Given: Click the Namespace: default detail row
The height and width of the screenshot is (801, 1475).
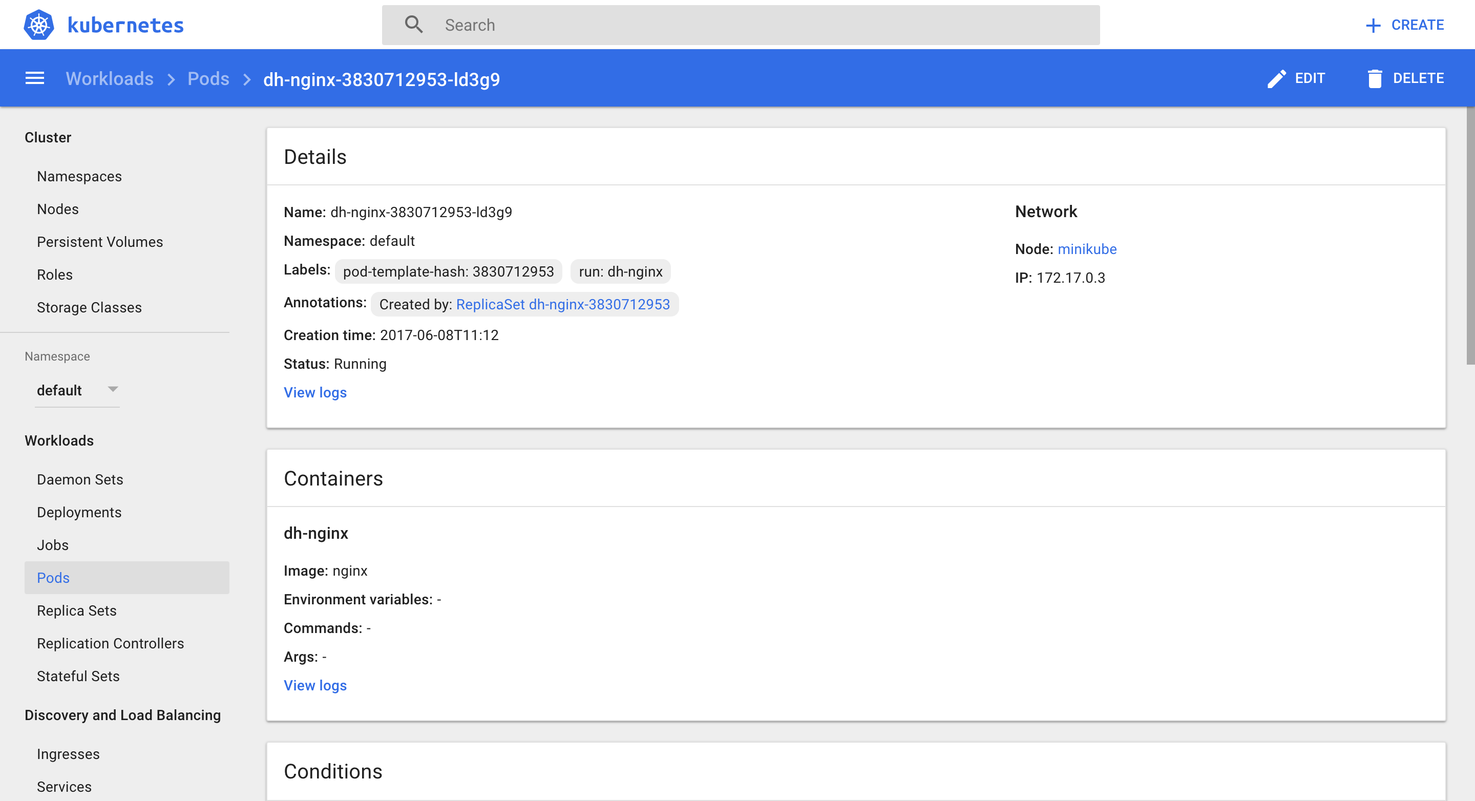Looking at the screenshot, I should pyautogui.click(x=349, y=241).
